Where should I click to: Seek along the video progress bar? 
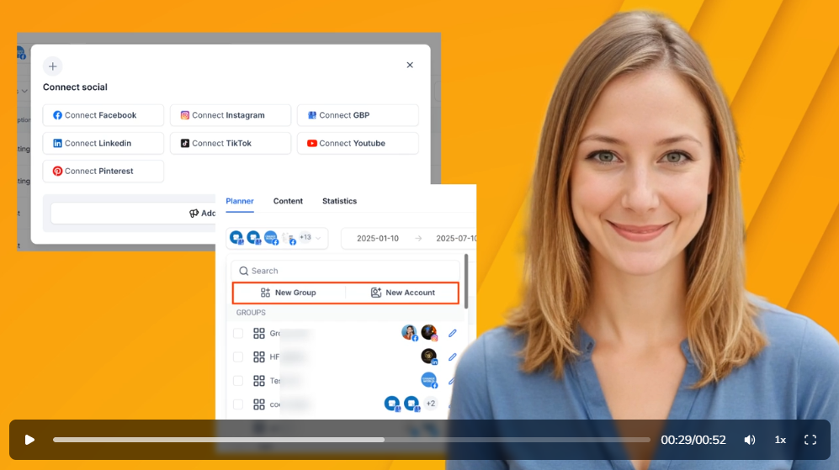tap(352, 440)
